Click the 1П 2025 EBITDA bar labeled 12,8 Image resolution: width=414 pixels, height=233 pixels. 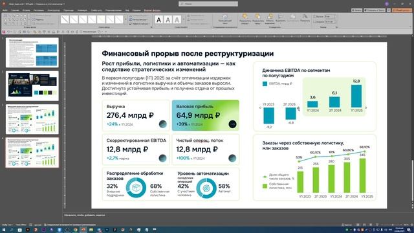pyautogui.click(x=356, y=96)
